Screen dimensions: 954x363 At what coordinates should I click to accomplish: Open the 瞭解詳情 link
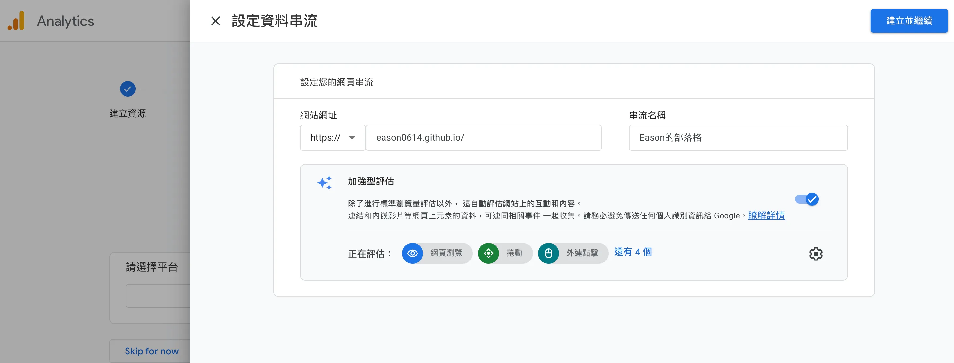pos(766,215)
